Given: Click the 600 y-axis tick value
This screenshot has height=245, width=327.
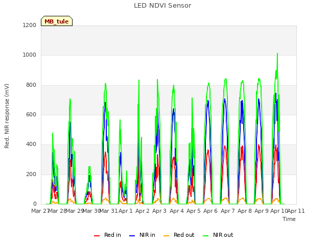Looking at the screenshot, I should [x=31, y=114].
